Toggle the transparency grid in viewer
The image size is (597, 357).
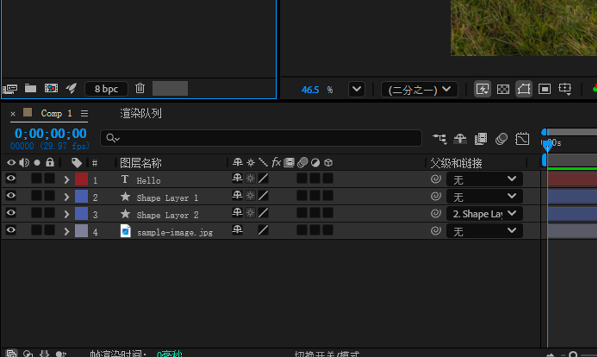click(503, 89)
